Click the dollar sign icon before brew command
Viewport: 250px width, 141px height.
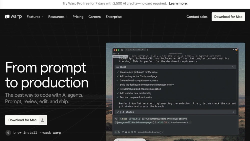pos(8,133)
